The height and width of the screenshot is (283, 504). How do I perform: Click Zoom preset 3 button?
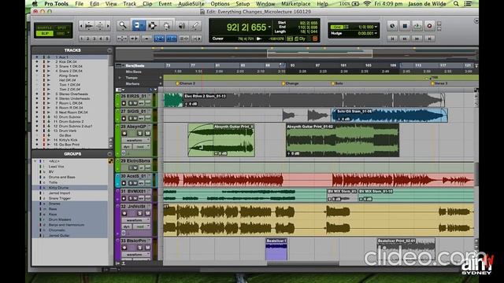pyautogui.click(x=94, y=39)
